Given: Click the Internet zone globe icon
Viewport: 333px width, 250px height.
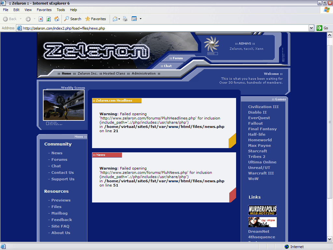Looking at the screenshot, I should pos(287,247).
